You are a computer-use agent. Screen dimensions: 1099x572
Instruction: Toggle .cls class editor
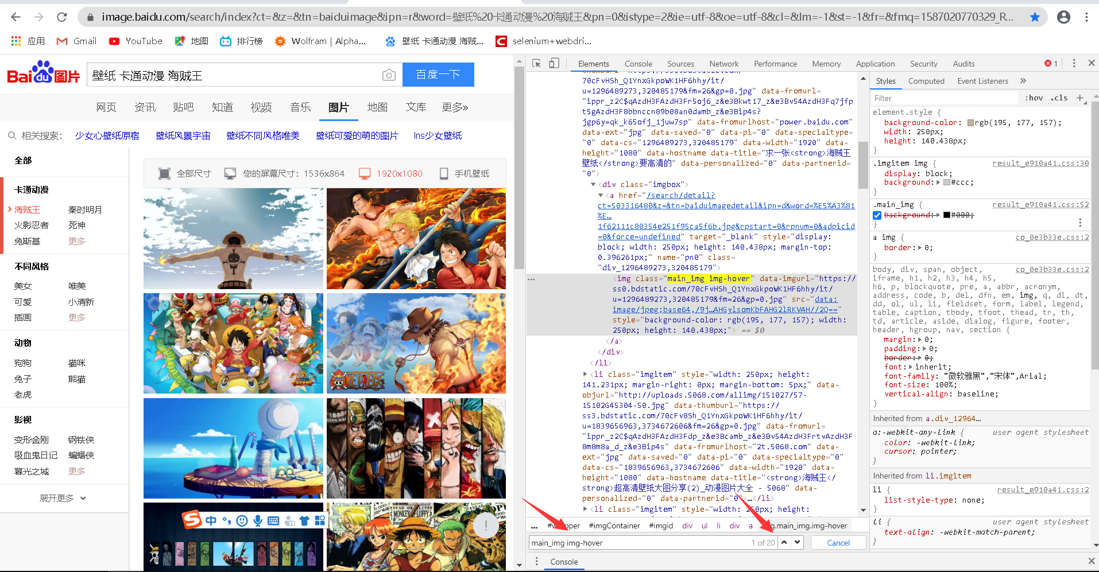1059,98
